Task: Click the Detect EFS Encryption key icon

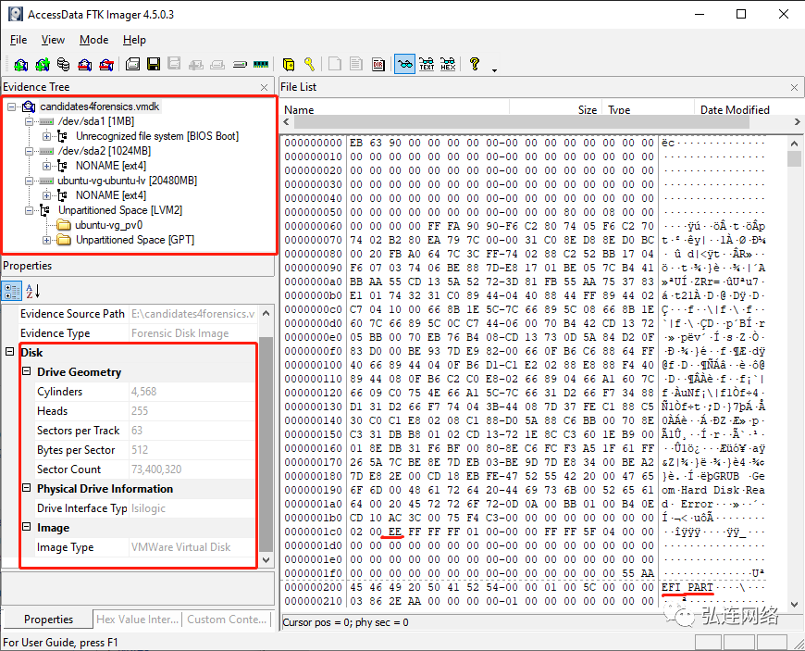Action: click(x=310, y=64)
